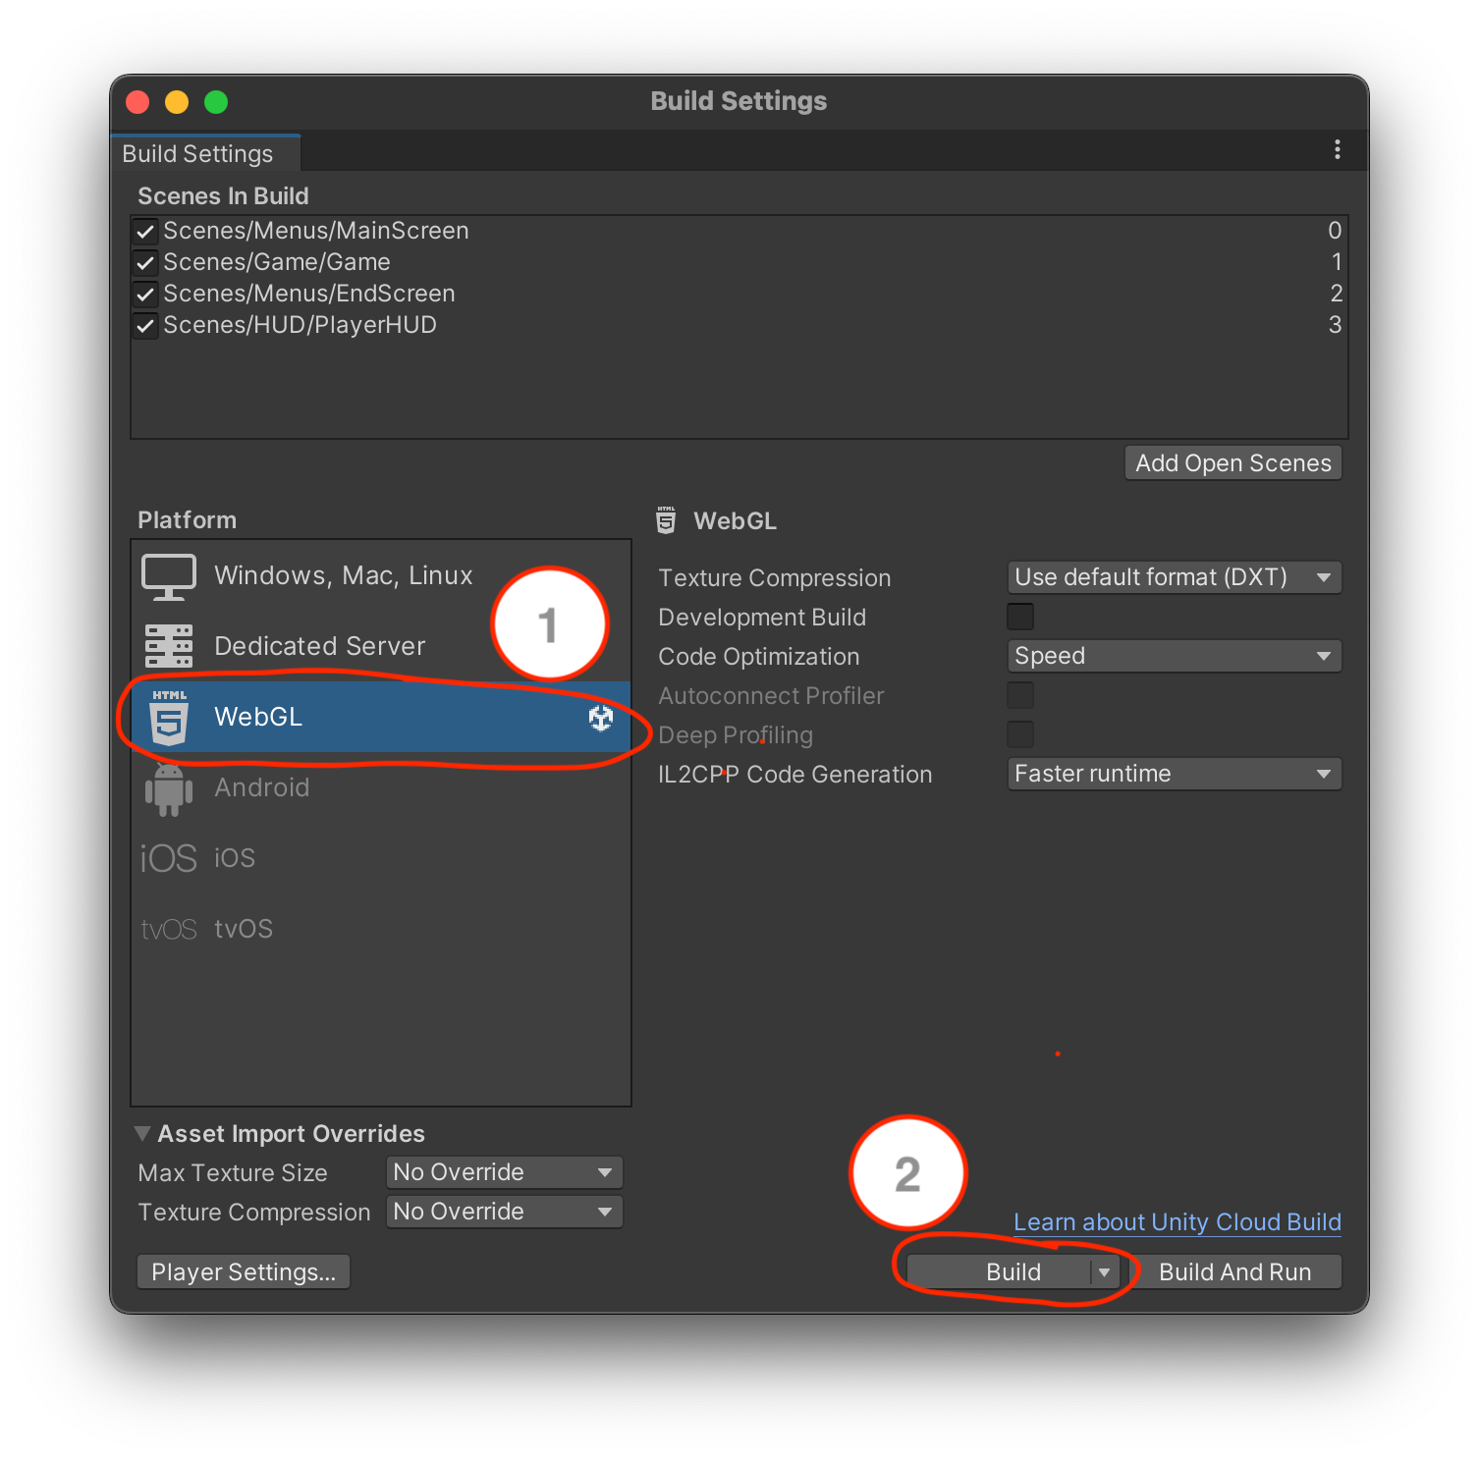This screenshot has height=1459, width=1479.
Task: Select the tvOS platform
Action: point(381,929)
